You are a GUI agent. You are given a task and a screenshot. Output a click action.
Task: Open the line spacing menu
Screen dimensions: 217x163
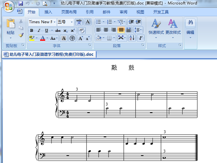[138, 30]
